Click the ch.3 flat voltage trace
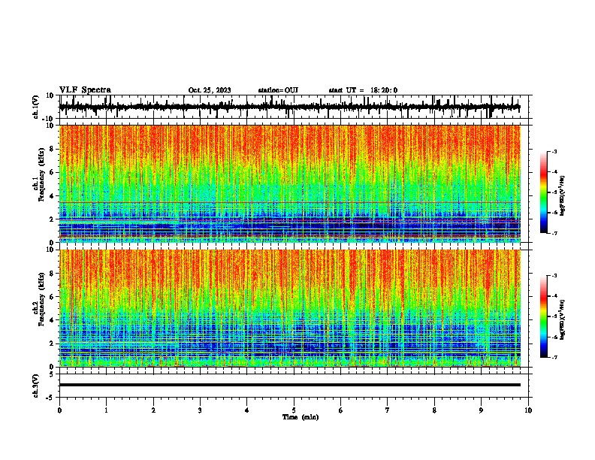595x460 pixels. 289,385
